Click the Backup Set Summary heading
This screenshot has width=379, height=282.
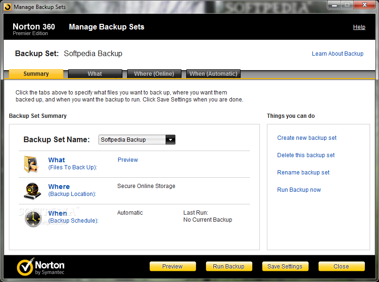point(38,116)
